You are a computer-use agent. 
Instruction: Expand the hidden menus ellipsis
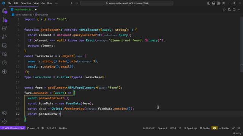[57, 3]
